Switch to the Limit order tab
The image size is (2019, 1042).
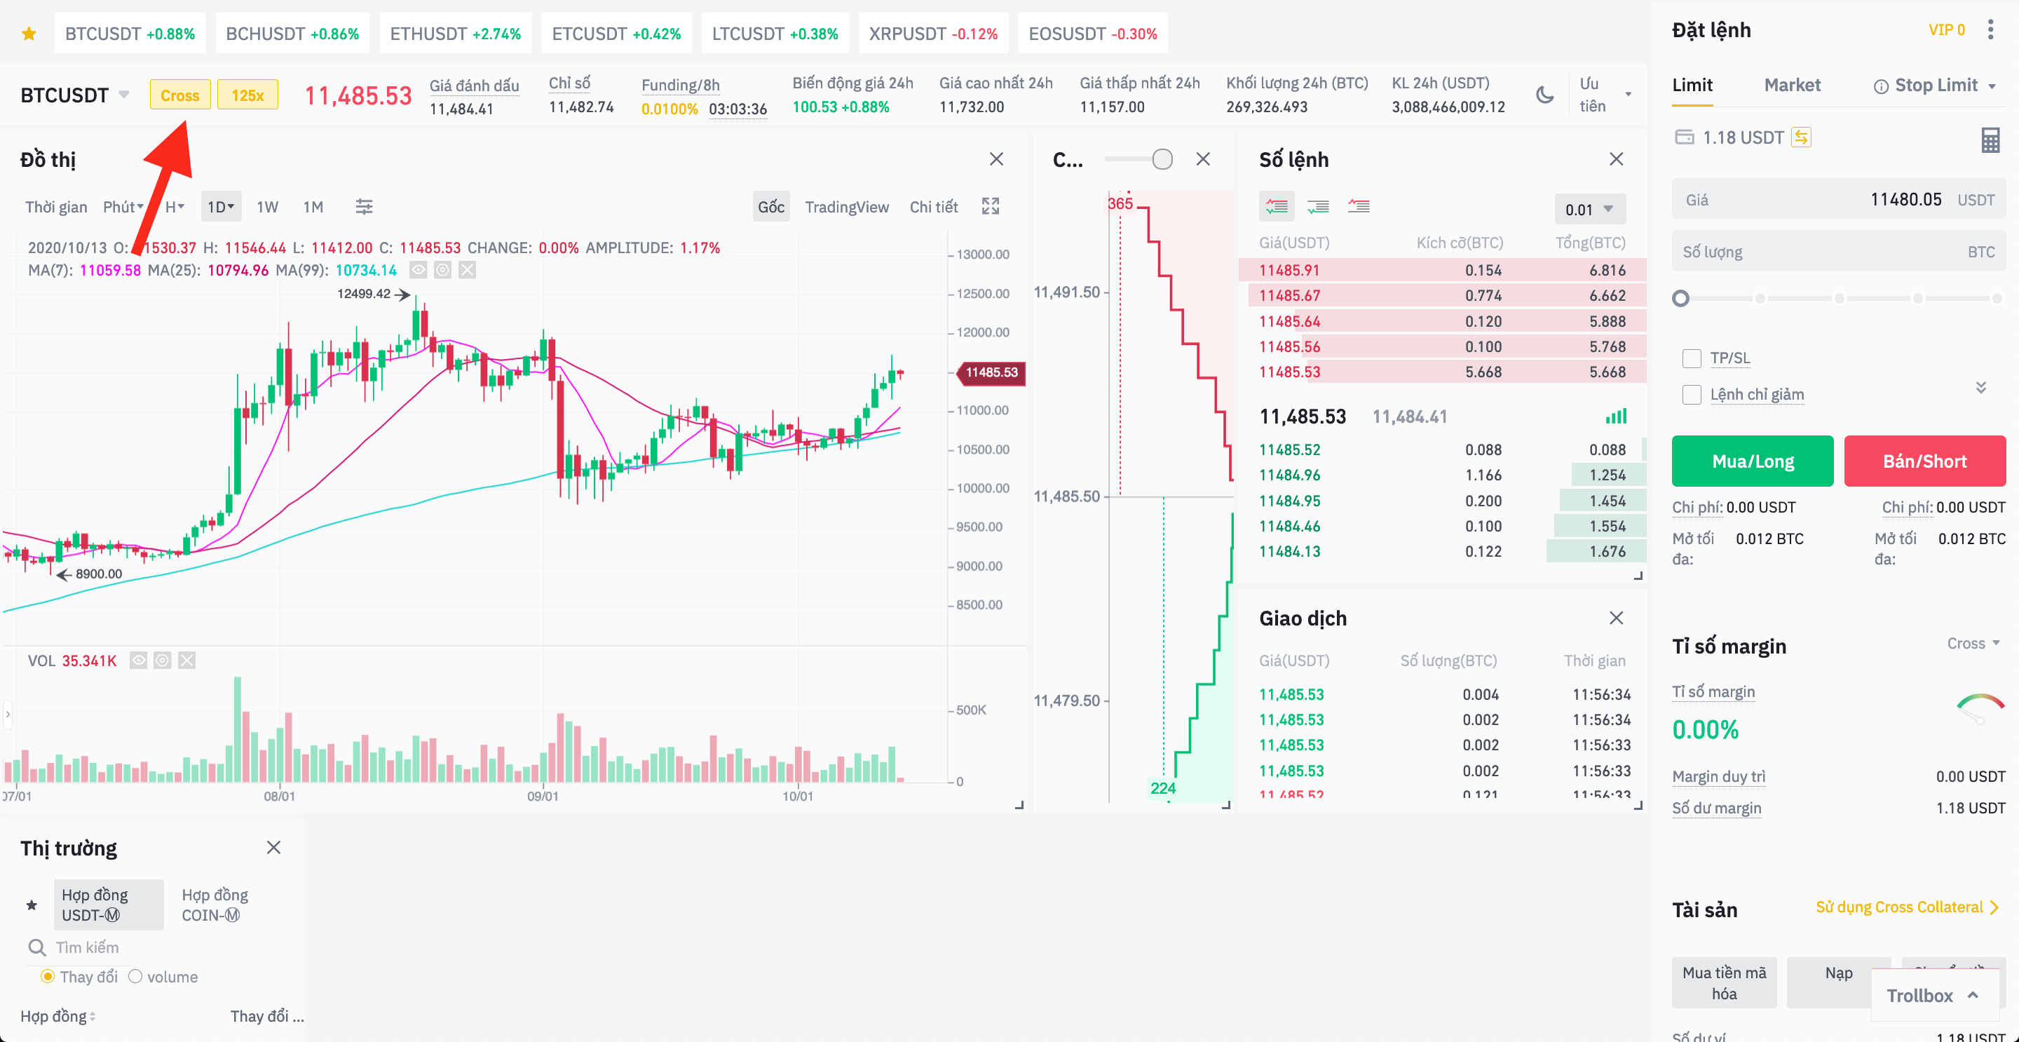1692,86
